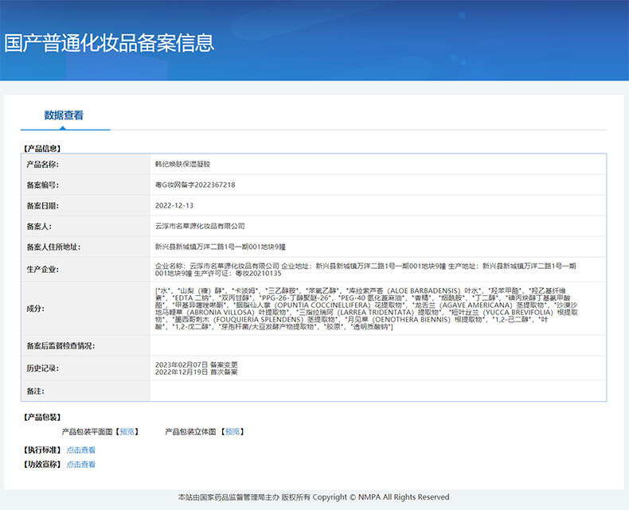This screenshot has width=629, height=510.
Task: Click the 成分 row label
Action: (x=35, y=309)
